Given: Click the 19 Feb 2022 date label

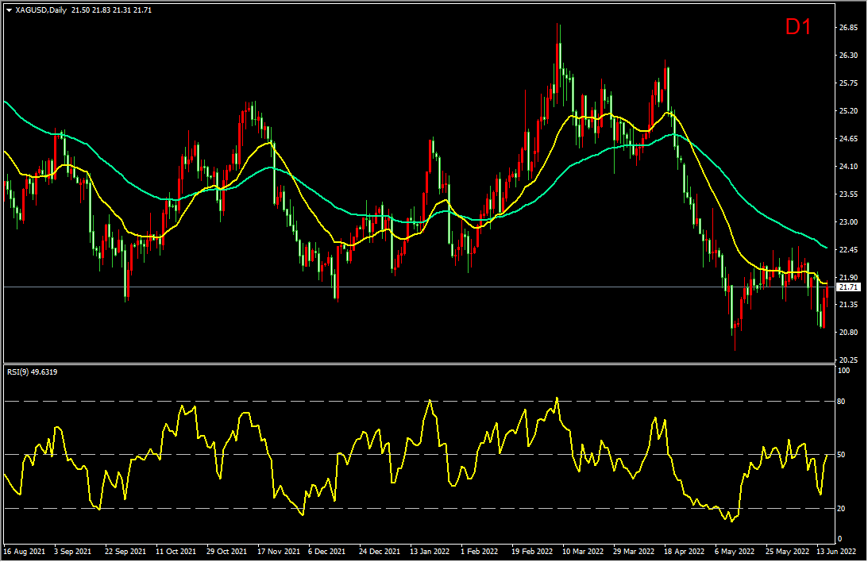Looking at the screenshot, I should pos(532,552).
